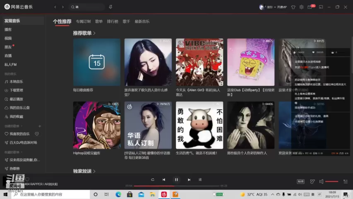The image size is (353, 199).
Task: Select 个性推荐 tab
Action: click(x=62, y=21)
